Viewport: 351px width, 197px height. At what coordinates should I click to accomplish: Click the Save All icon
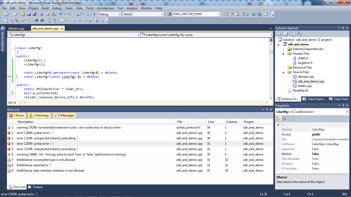pyautogui.click(x=34, y=14)
